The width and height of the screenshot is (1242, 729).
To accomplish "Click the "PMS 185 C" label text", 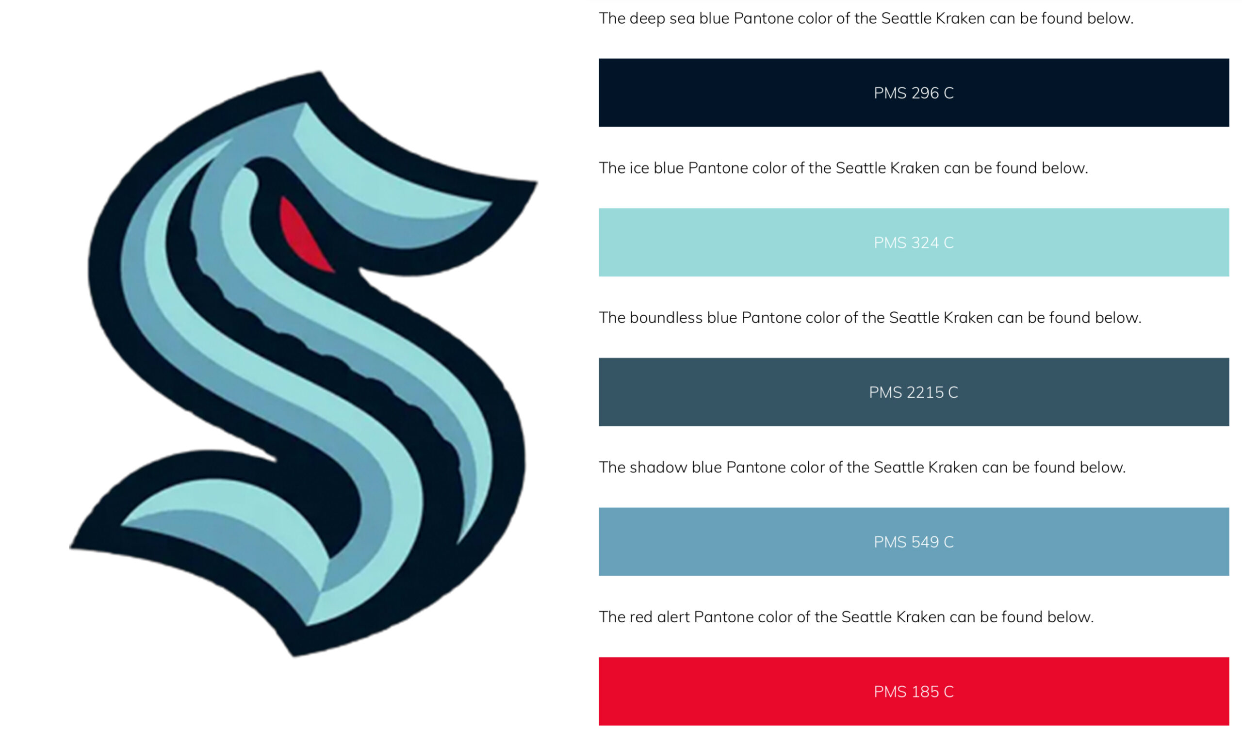I will (x=914, y=692).
